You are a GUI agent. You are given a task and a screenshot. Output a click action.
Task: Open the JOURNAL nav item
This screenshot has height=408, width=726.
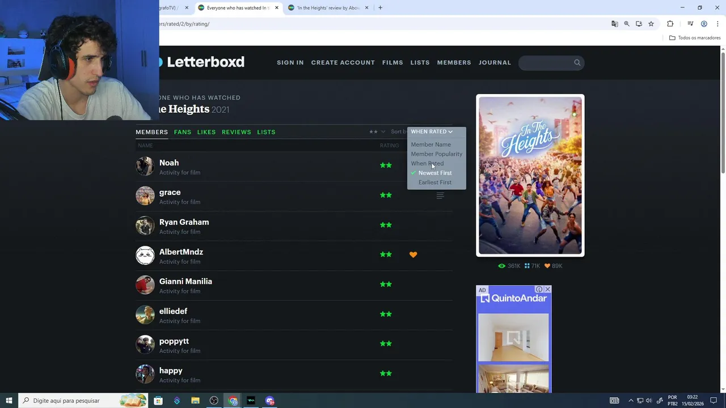495,62
